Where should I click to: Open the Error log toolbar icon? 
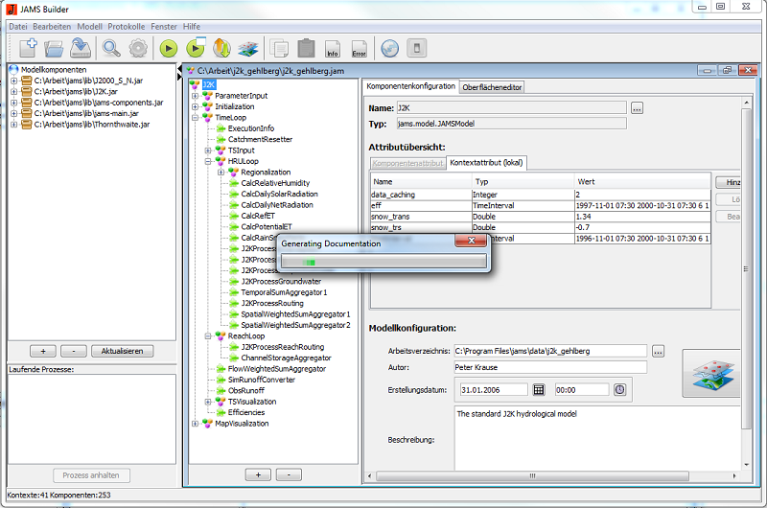click(359, 48)
